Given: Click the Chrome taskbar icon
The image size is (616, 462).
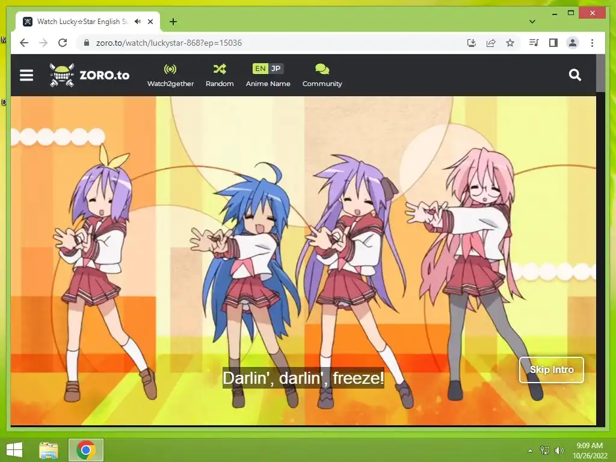Looking at the screenshot, I should tap(86, 450).
